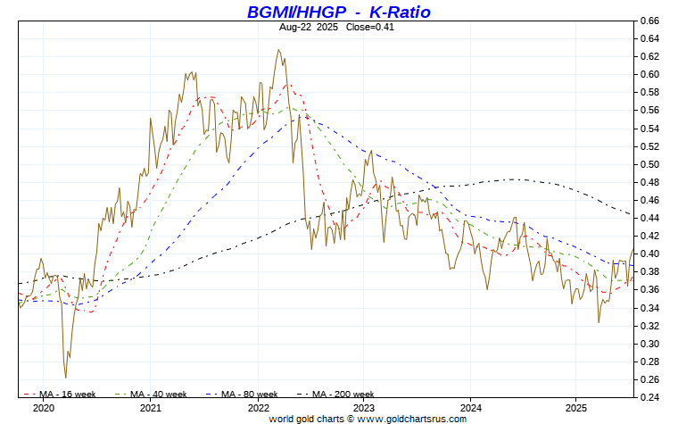Click the 0.62 y-axis value
678x424 pixels.
click(x=649, y=56)
